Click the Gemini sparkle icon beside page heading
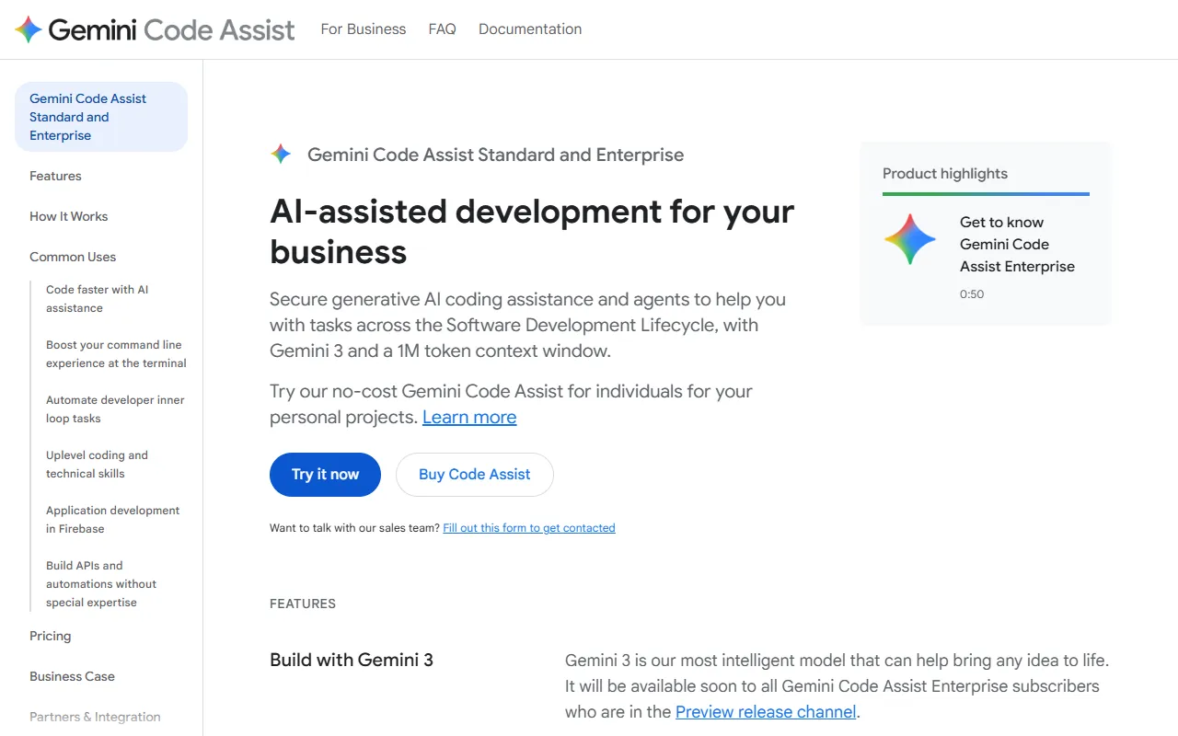This screenshot has width=1178, height=736. coord(281,155)
